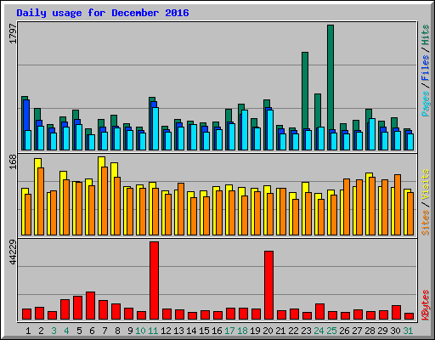Click the 'Daily usage for December 2016' title

pyautogui.click(x=103, y=14)
